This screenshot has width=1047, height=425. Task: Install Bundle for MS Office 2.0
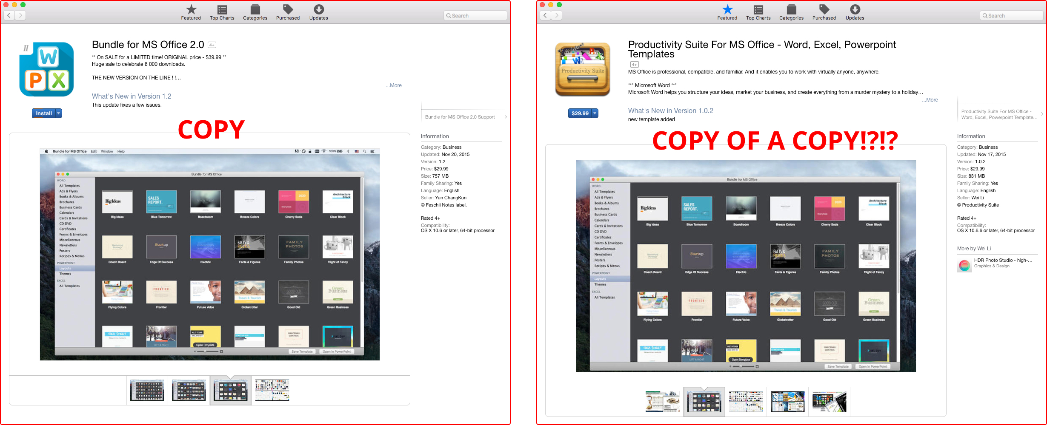[44, 113]
